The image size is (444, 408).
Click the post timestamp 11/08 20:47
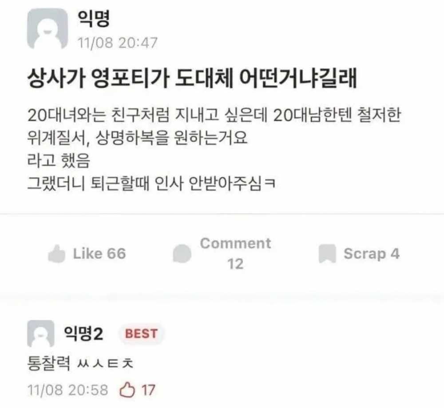118,43
